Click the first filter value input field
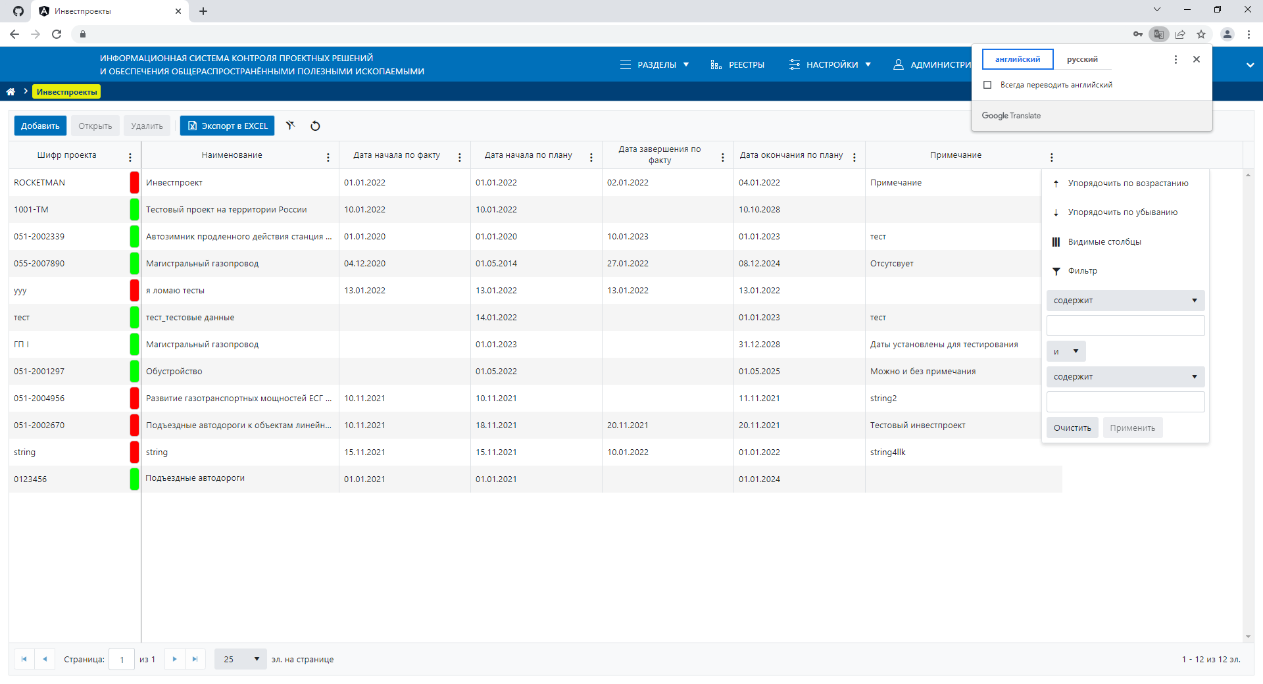This screenshot has width=1263, height=684. coord(1126,326)
